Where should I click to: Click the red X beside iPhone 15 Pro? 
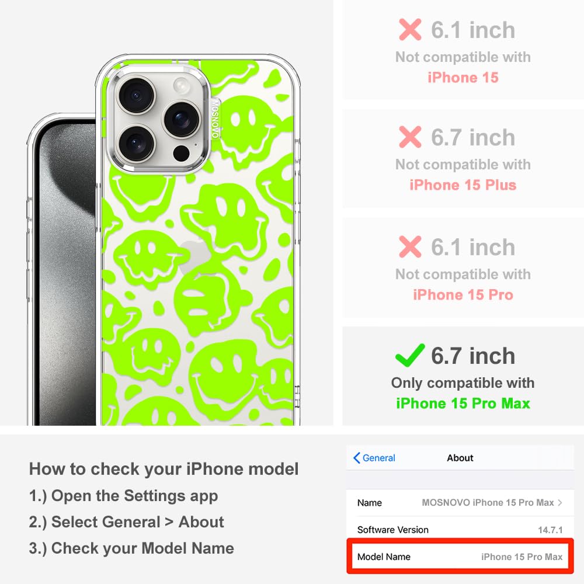pos(410,246)
